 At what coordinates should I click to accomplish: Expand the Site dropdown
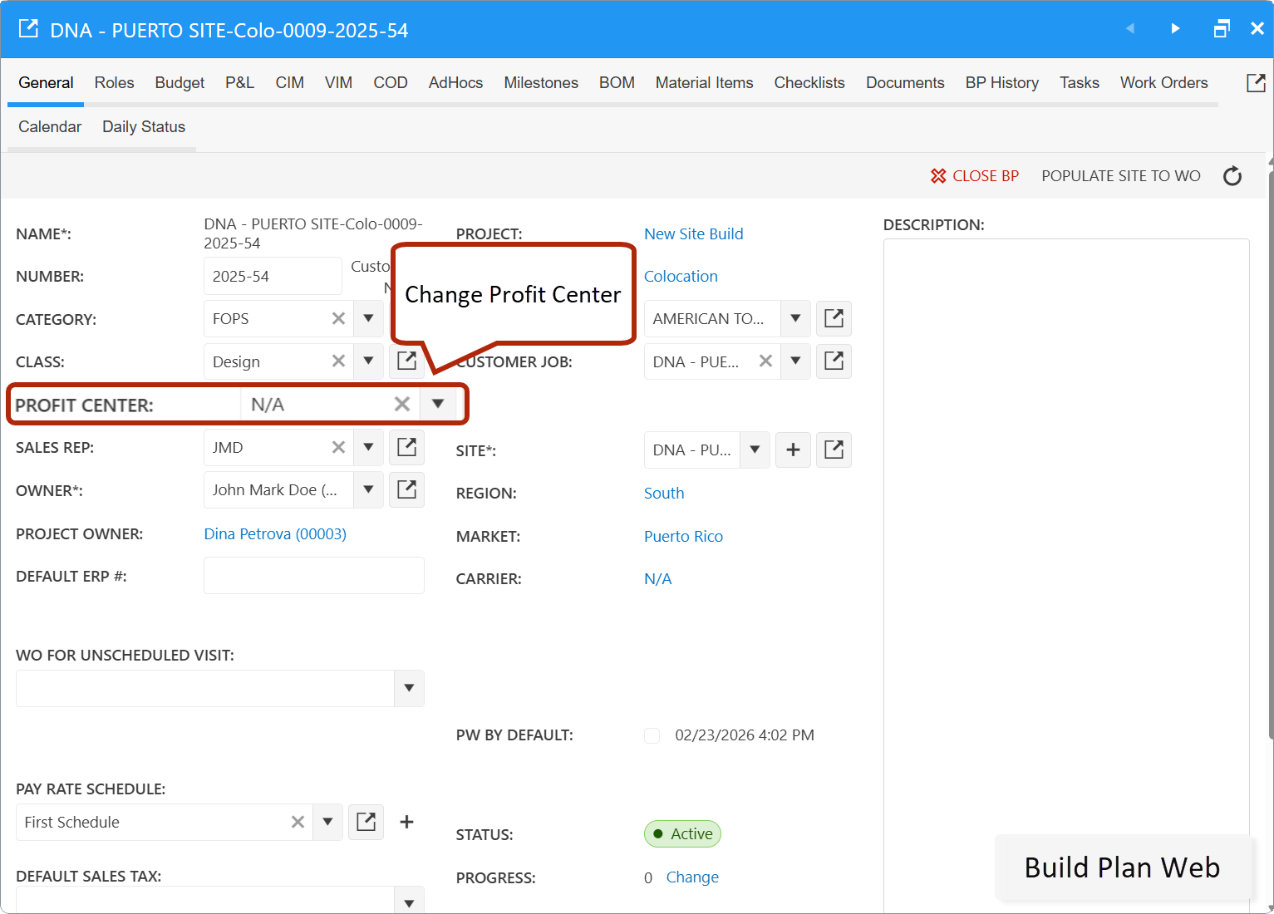pyautogui.click(x=755, y=450)
